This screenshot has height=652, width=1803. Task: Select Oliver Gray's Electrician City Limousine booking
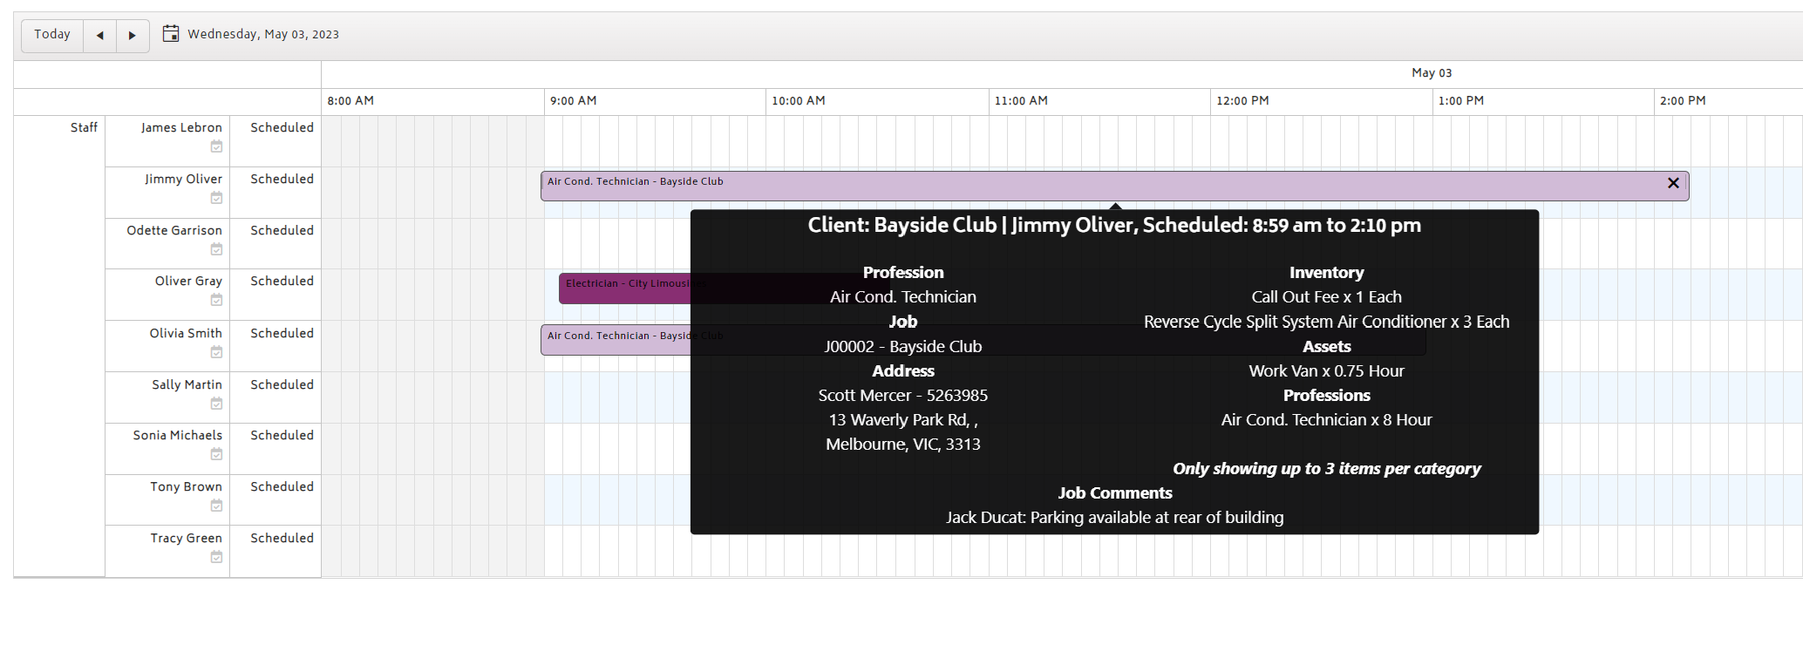click(624, 289)
